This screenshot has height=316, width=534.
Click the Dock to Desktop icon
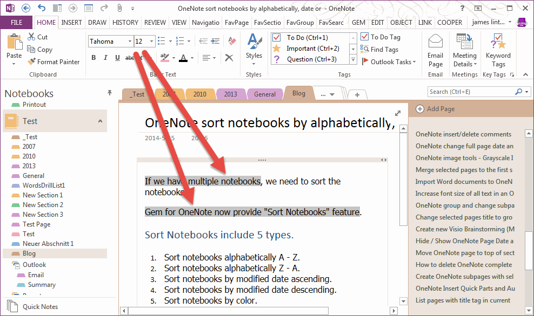tap(57, 8)
